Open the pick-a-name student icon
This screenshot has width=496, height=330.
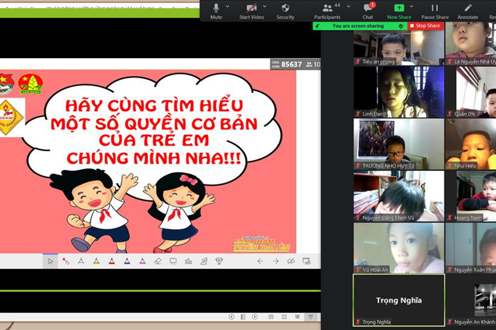(x=204, y=261)
